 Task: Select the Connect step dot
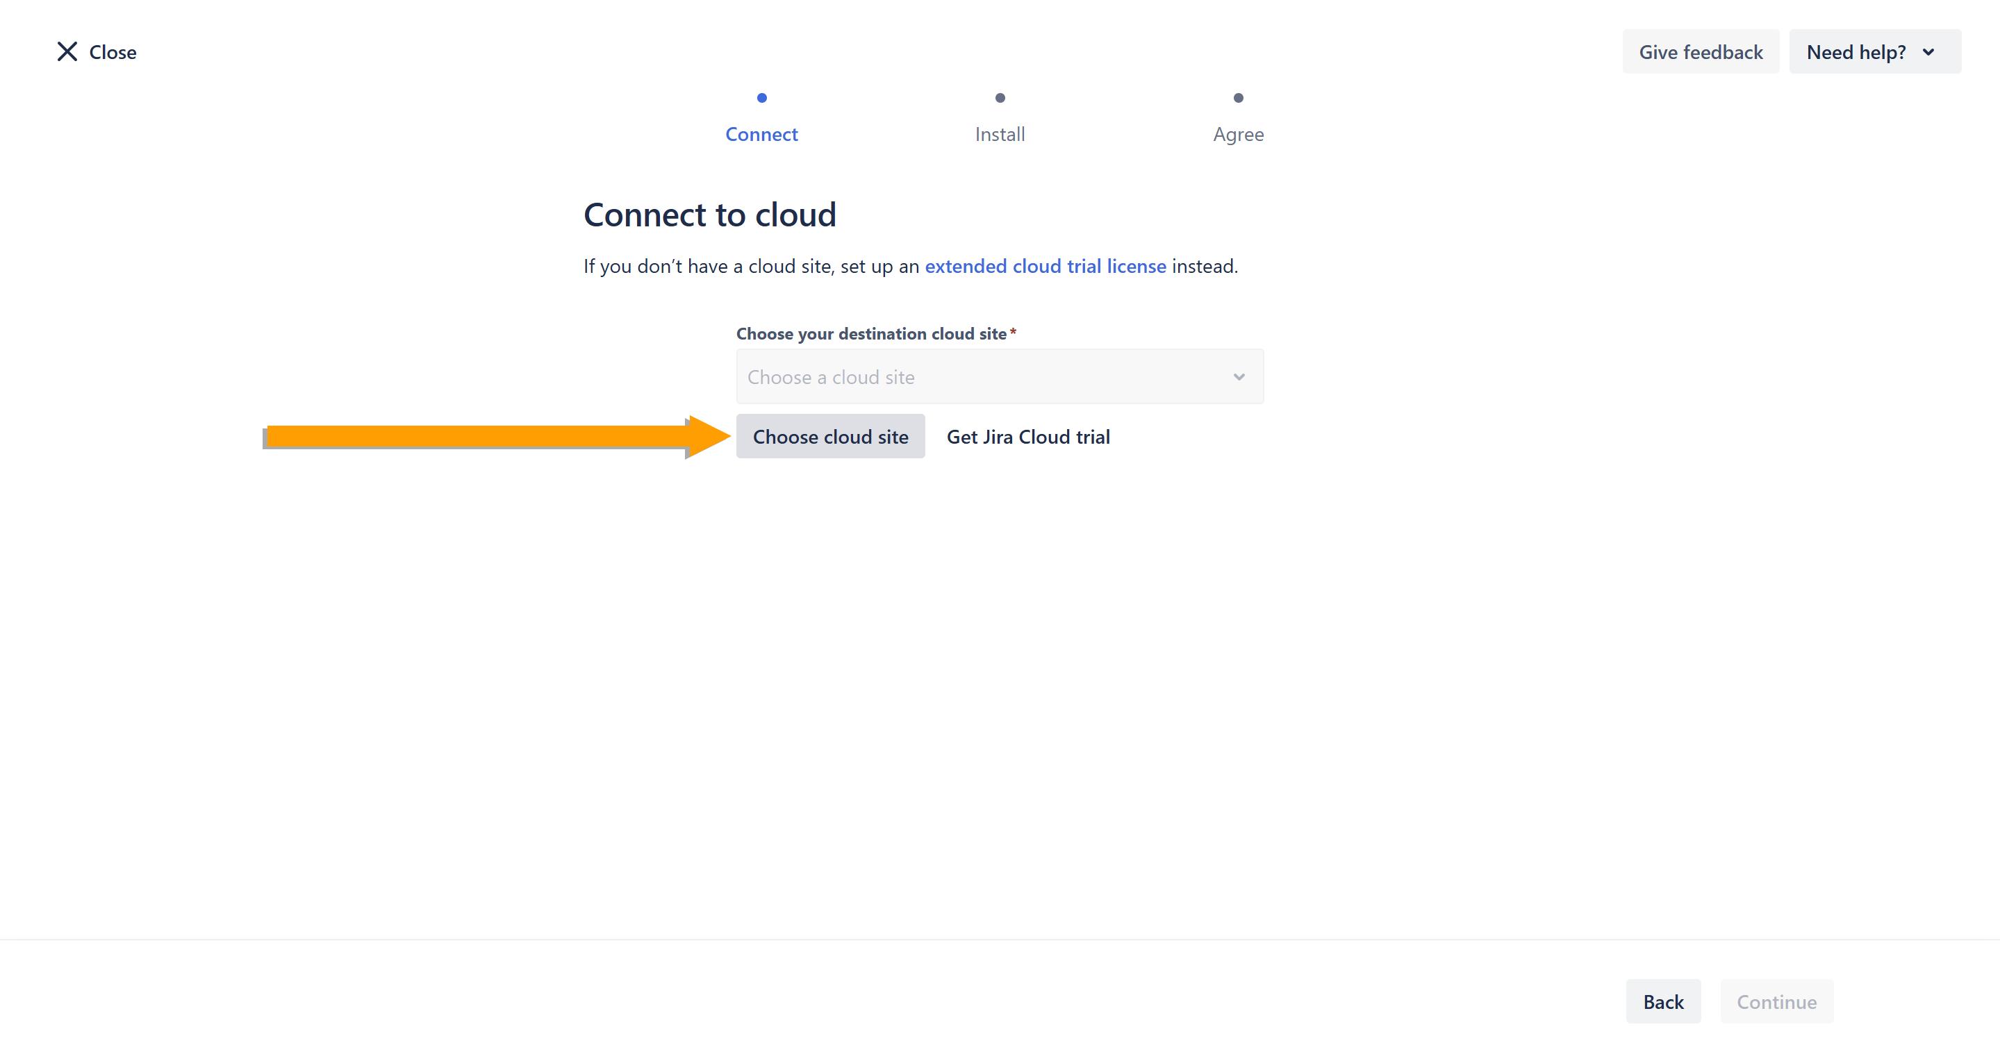[x=761, y=98]
